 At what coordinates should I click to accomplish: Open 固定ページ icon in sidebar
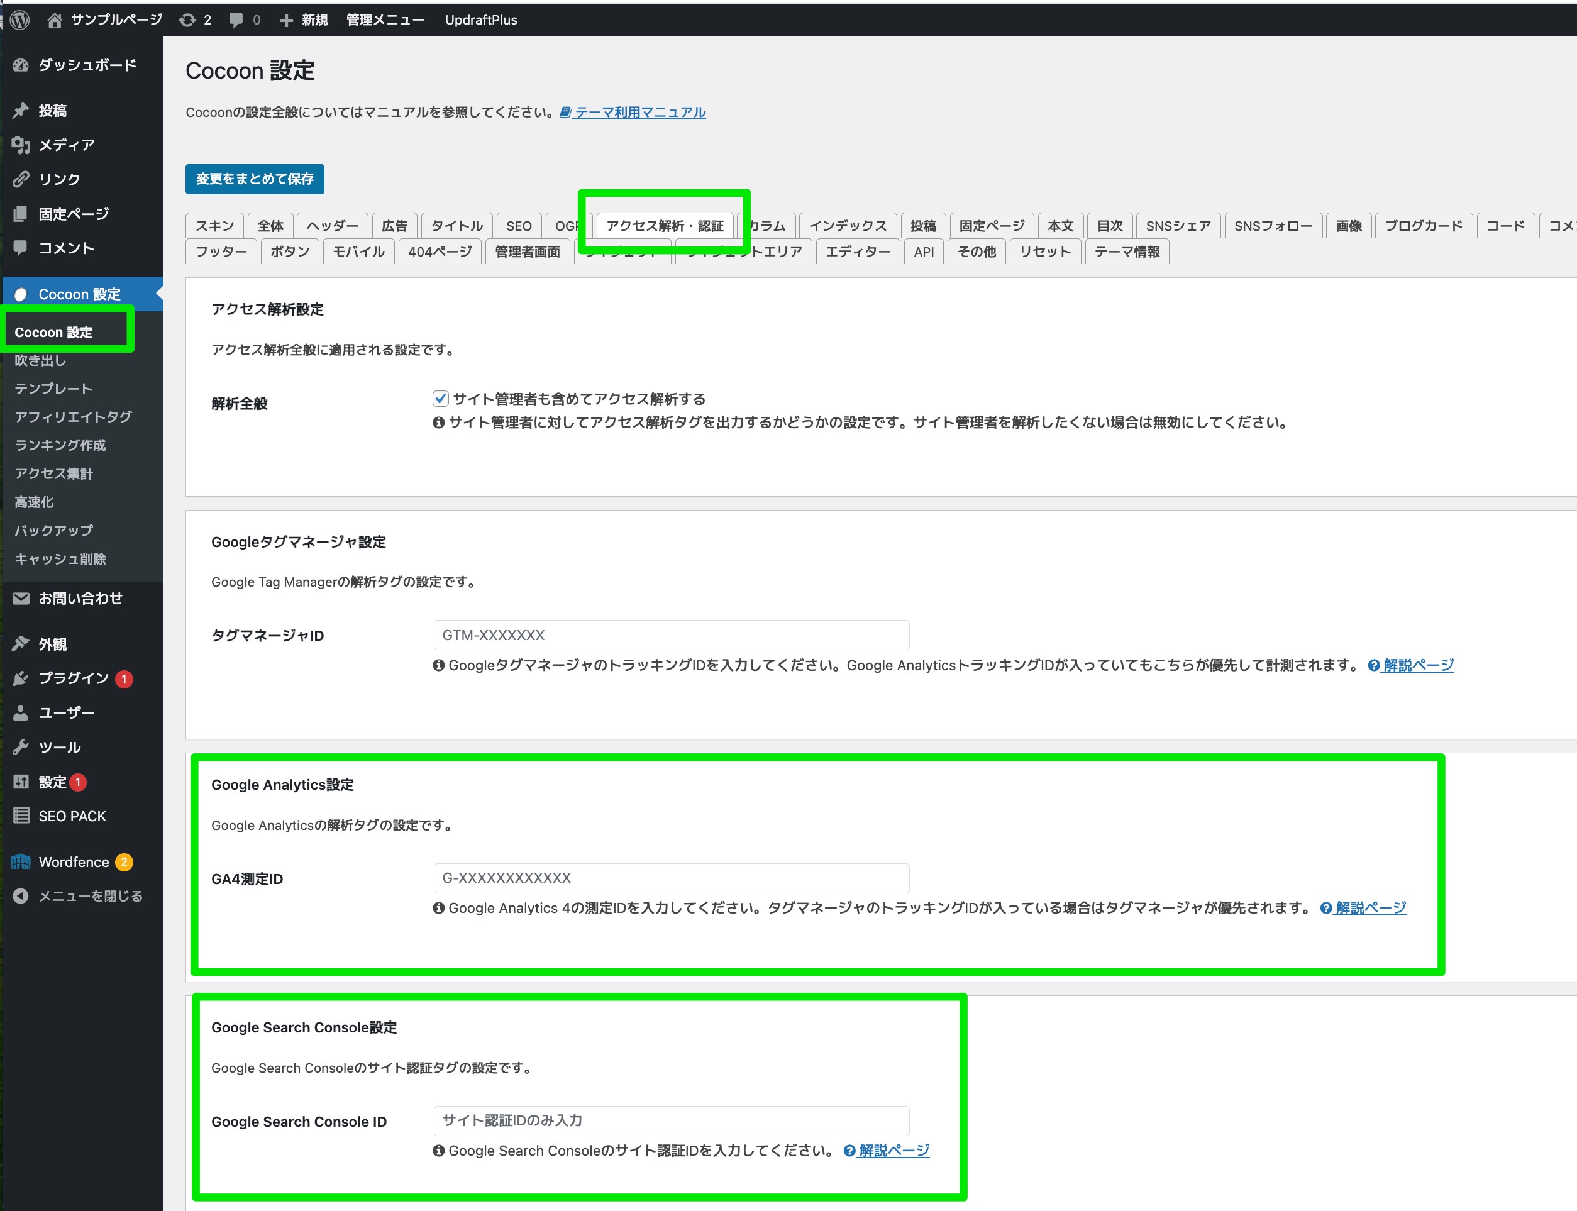click(x=21, y=213)
